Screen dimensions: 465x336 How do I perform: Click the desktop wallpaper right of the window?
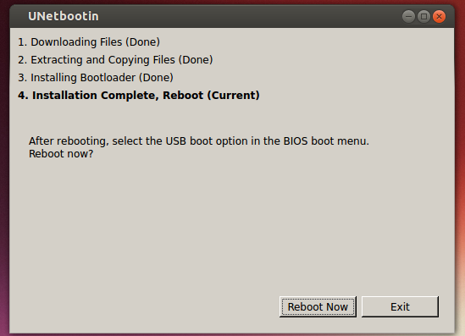click(460, 178)
